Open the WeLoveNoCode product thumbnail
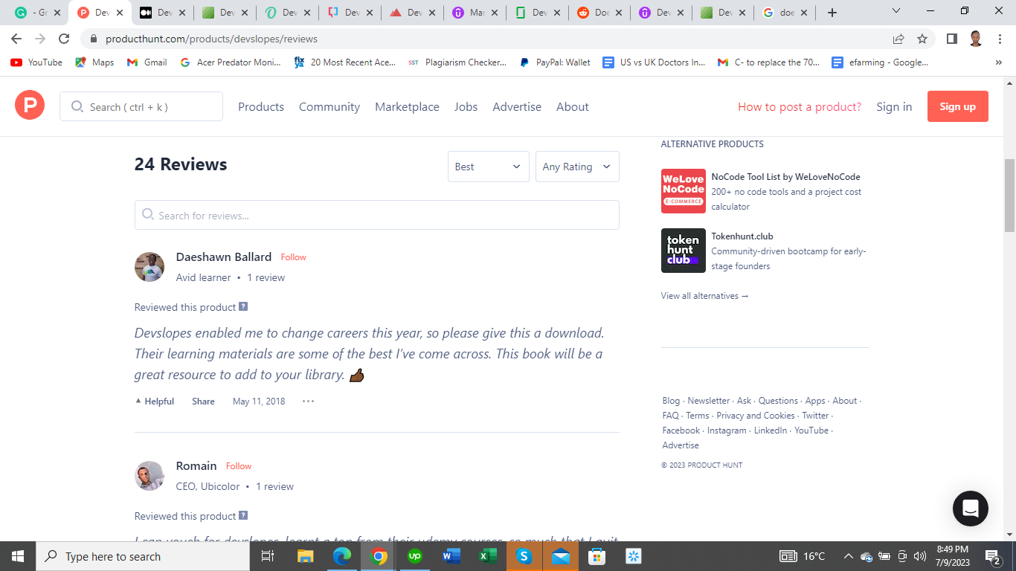1016x571 pixels. [684, 191]
